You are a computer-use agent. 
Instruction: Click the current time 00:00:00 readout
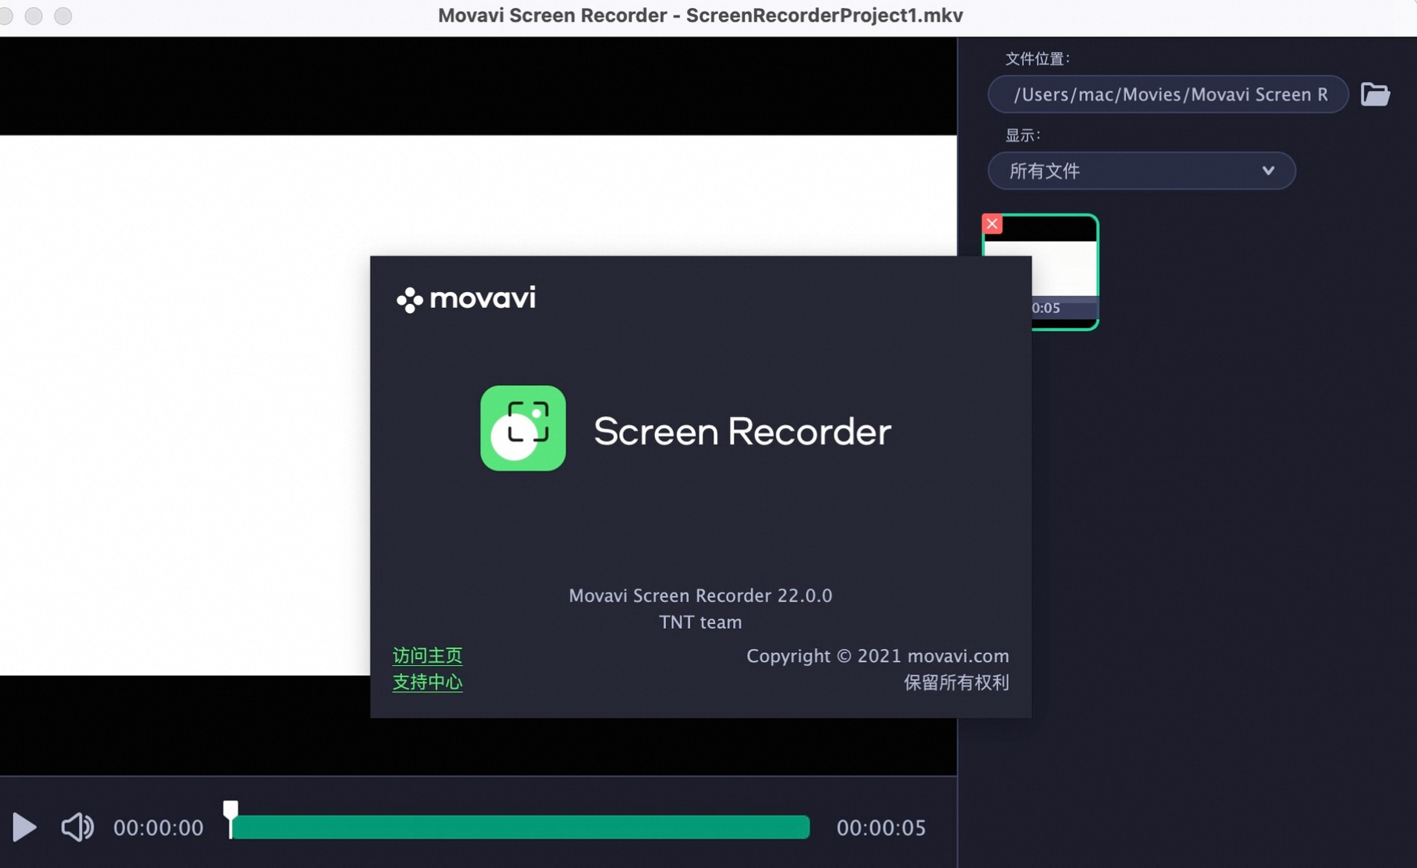158,828
